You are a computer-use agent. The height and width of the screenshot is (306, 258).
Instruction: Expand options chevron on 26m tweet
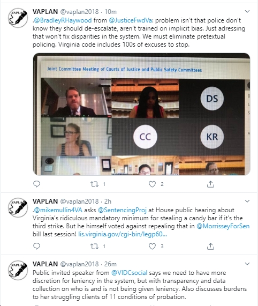pos(247,264)
